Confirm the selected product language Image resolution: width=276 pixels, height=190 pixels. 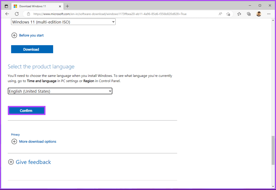[27, 110]
